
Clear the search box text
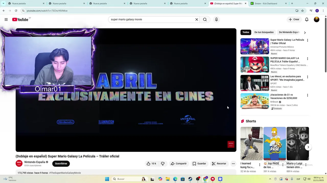197,20
